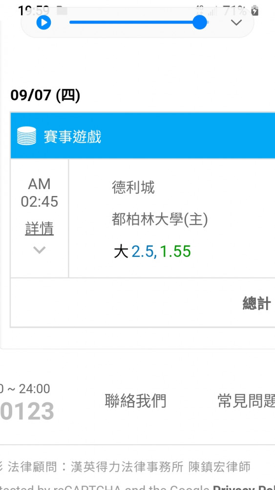Select the 賽事遊戲 blue header bar

143,135
